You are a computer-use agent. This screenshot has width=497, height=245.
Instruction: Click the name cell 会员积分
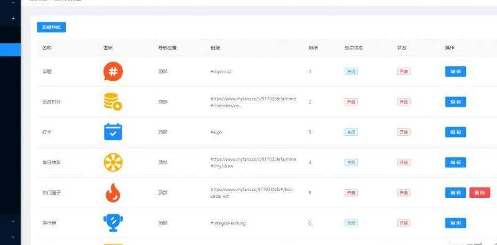click(52, 102)
